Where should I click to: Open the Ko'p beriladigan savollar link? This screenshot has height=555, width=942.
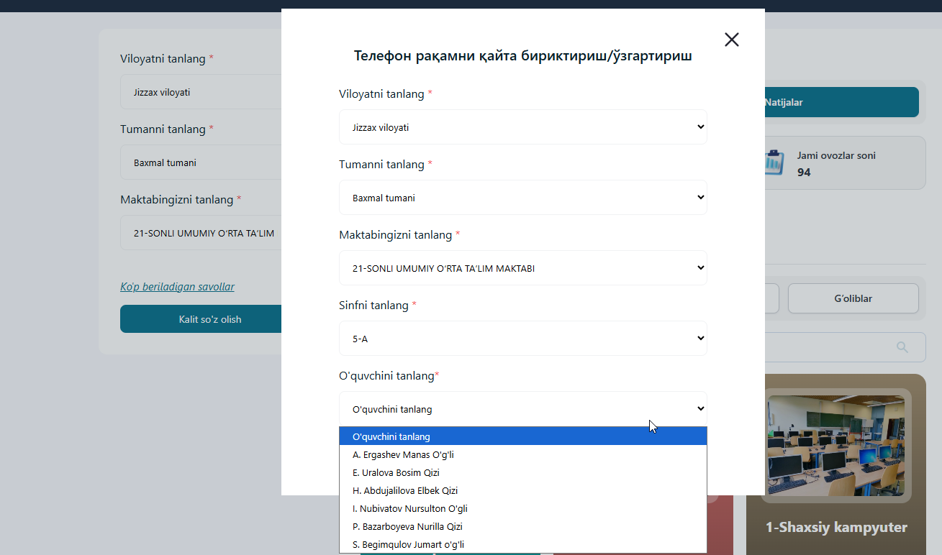[x=177, y=287]
